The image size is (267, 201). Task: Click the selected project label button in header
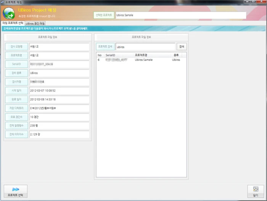point(104,15)
